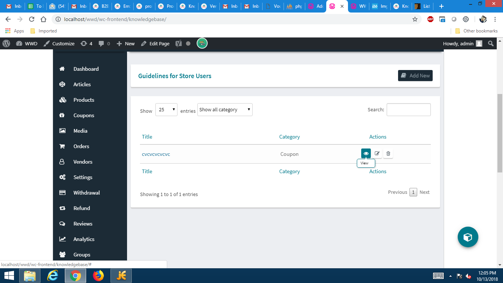Click the grey circle extension icon

tap(454, 19)
